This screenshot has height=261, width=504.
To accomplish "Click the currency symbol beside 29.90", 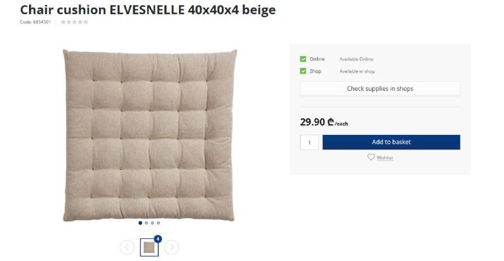I will tap(331, 122).
